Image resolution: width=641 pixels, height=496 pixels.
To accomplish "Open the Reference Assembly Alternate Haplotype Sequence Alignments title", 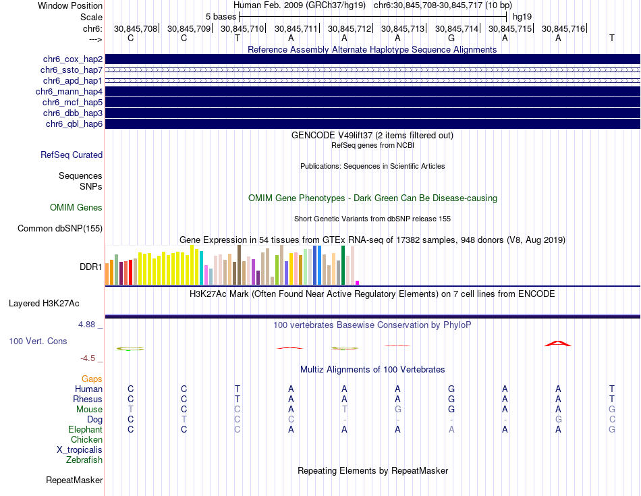I will click(x=372, y=49).
